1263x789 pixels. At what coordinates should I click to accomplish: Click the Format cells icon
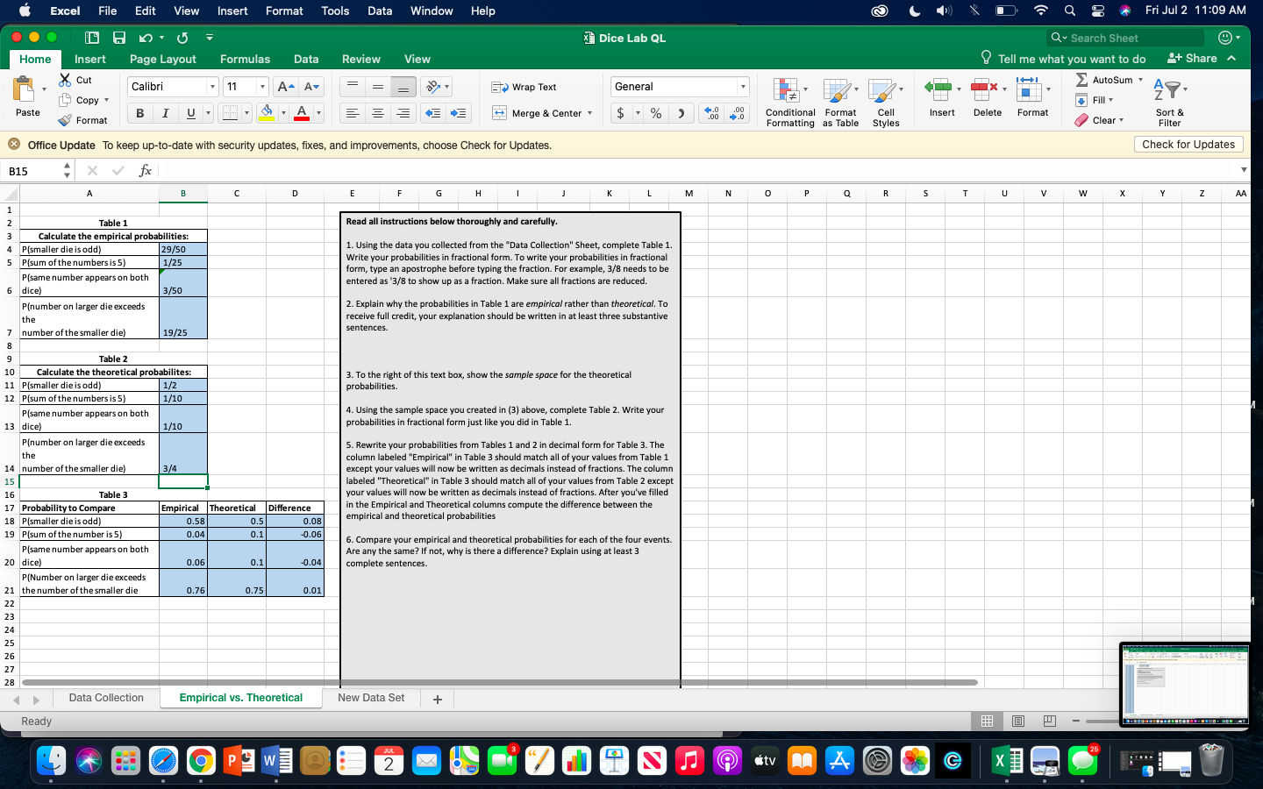pyautogui.click(x=1029, y=89)
